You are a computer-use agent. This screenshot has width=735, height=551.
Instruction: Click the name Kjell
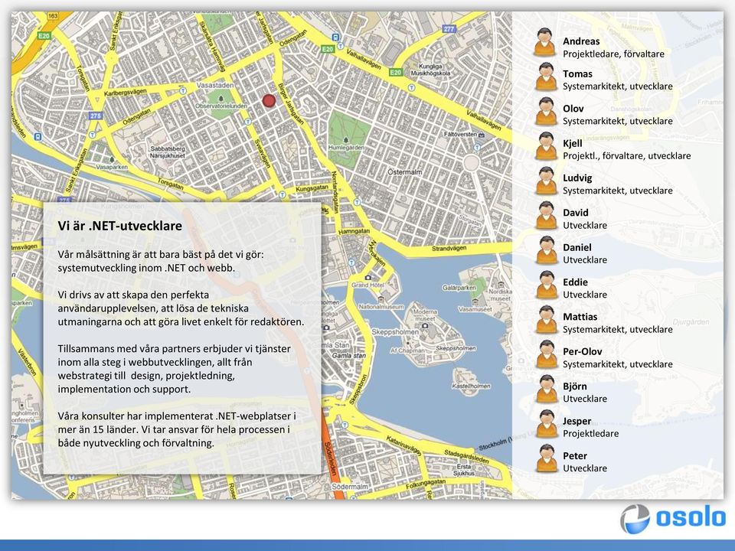click(573, 143)
